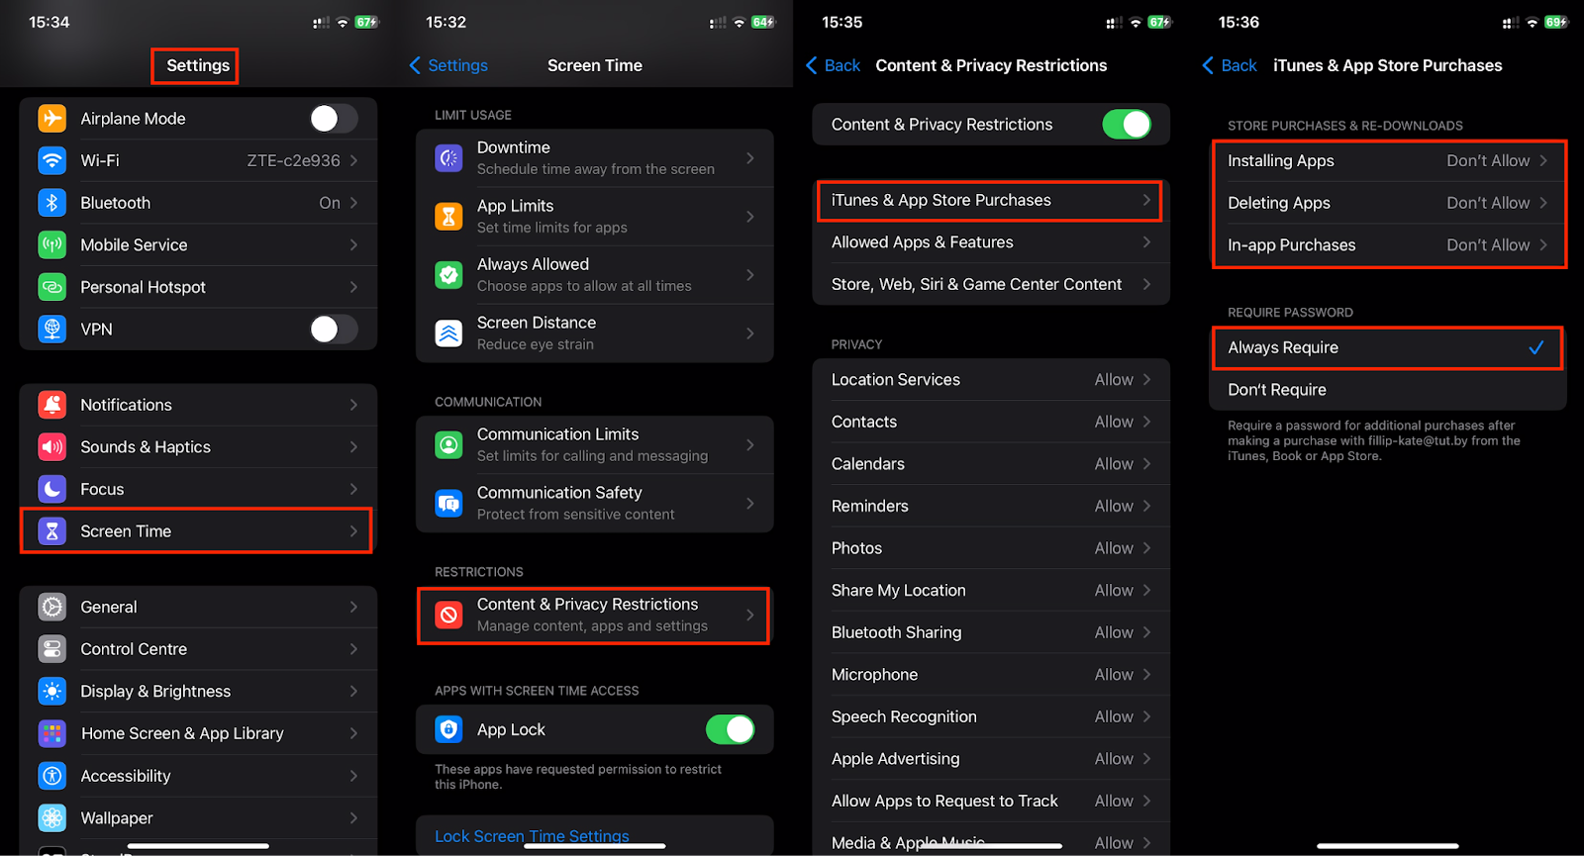Tap the Wallpaper flower icon
This screenshot has width=1584, height=856.
[52, 817]
